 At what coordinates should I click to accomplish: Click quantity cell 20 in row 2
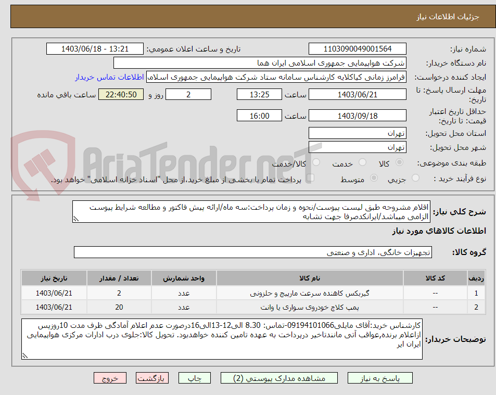119,307
